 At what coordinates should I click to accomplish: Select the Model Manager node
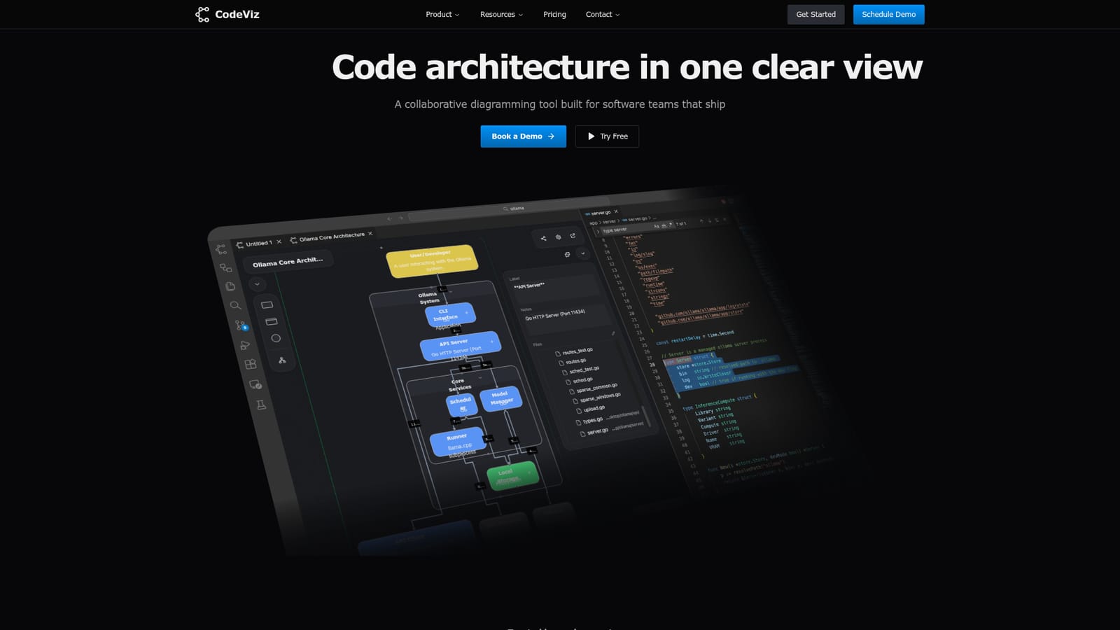point(501,398)
